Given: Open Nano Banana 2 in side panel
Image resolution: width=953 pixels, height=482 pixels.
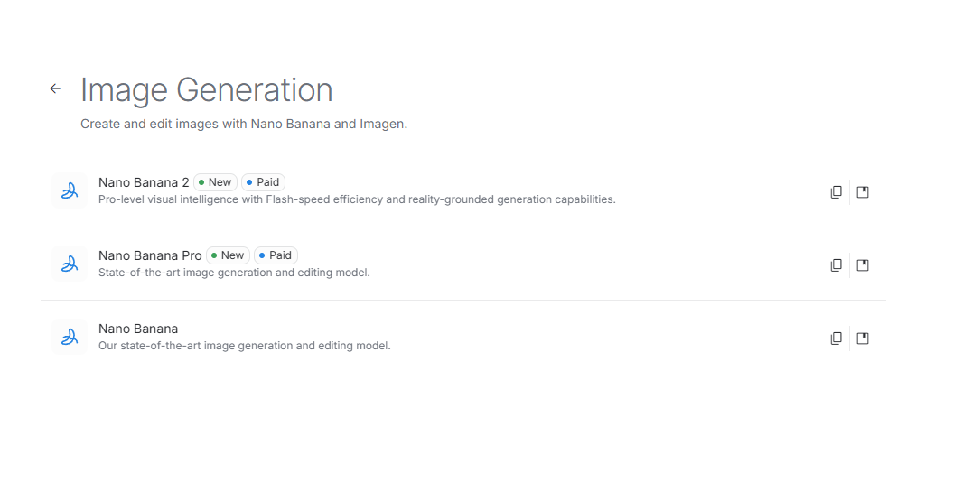Looking at the screenshot, I should pyautogui.click(x=863, y=192).
